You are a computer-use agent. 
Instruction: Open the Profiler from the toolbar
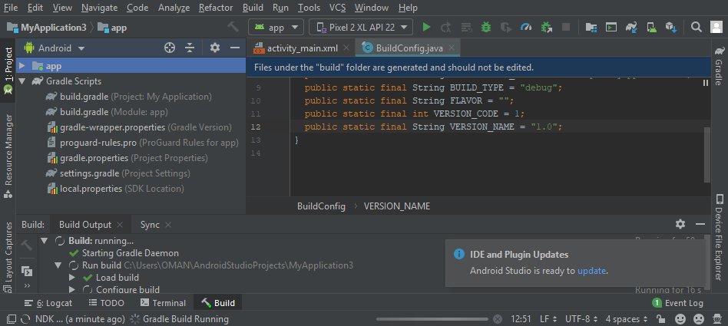(x=526, y=28)
